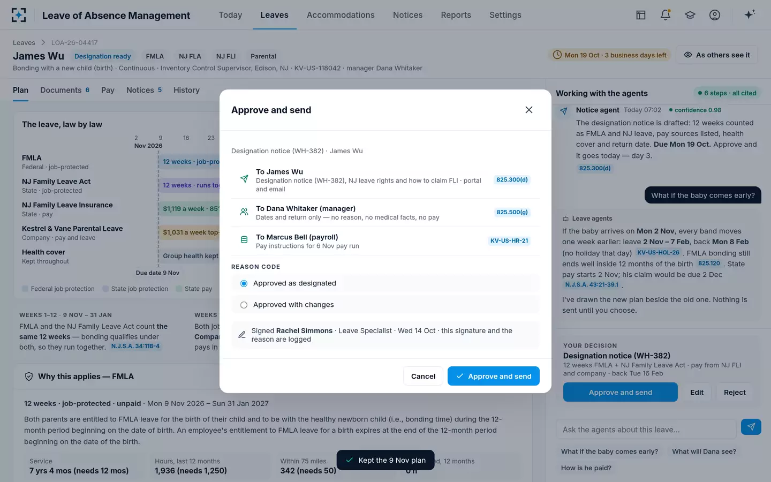Image resolution: width=771 pixels, height=482 pixels.
Task: Click the shield icon by Why this applies
Action: pos(29,376)
